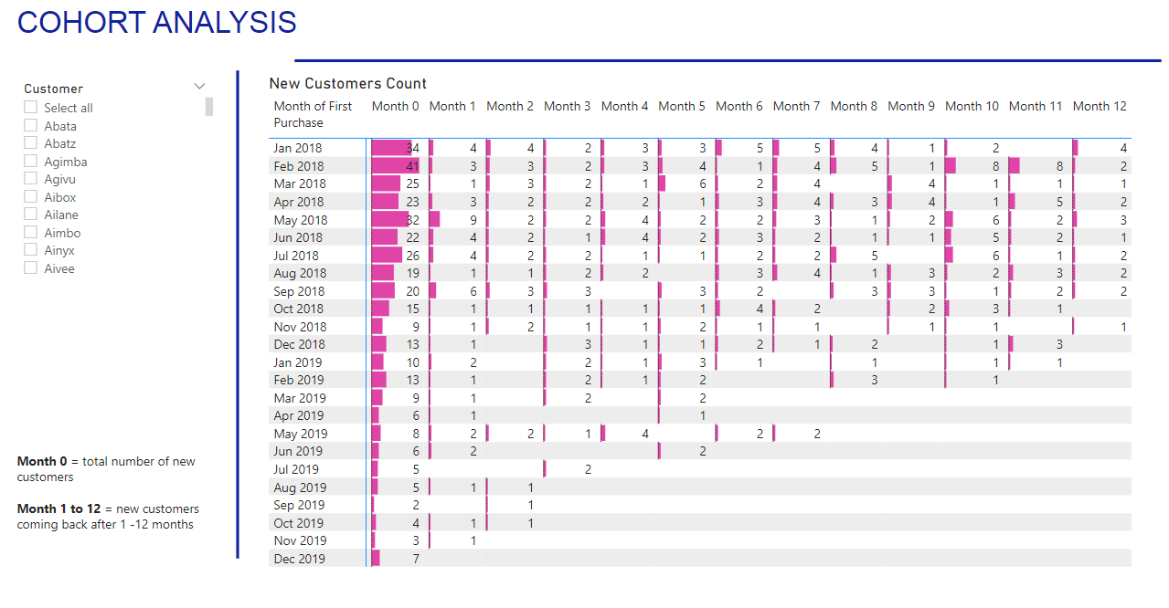Click the Month of First Purchase header
This screenshot has width=1169, height=608.
[313, 114]
